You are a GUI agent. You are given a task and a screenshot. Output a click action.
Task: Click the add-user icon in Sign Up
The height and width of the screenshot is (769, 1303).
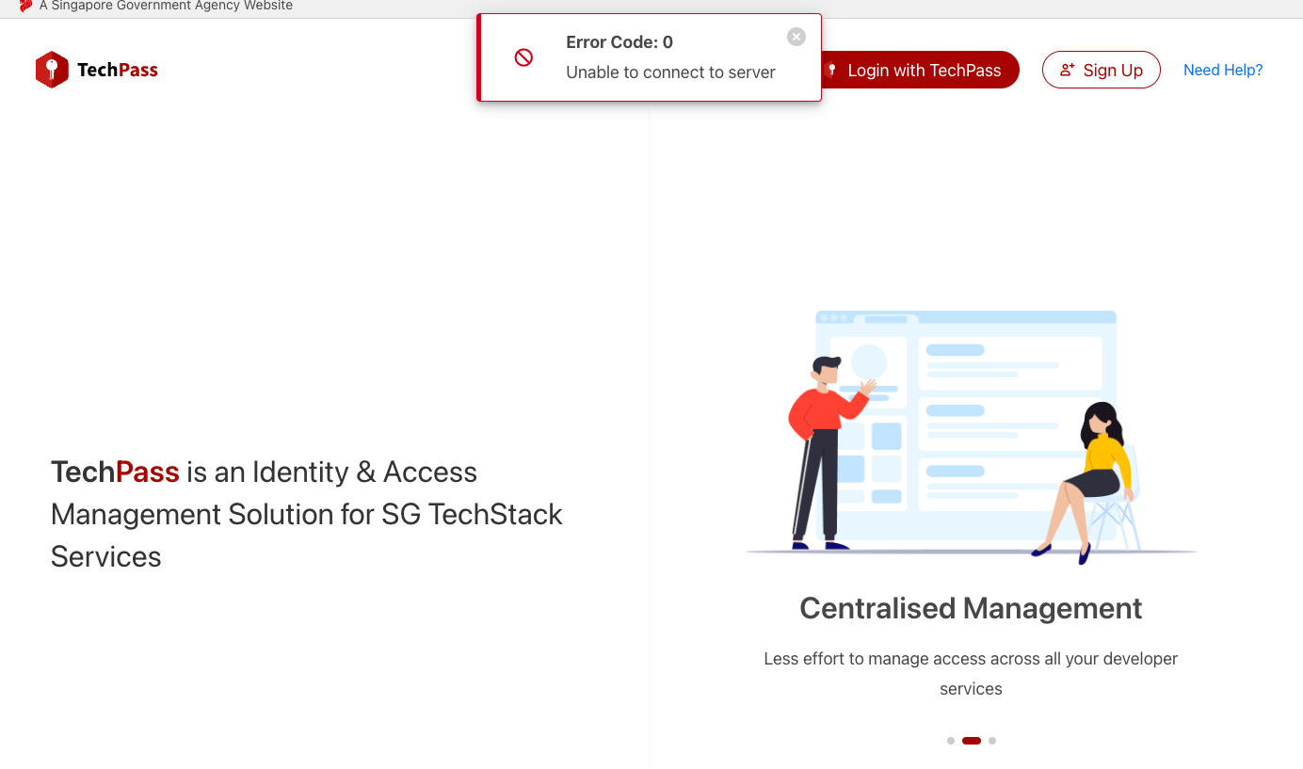(1067, 70)
